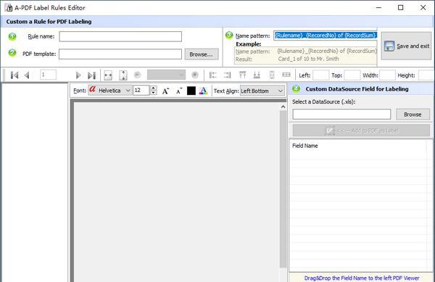Open the Helvetica font dropdown
Viewport: 435px width, 282px height.
[x=109, y=91]
